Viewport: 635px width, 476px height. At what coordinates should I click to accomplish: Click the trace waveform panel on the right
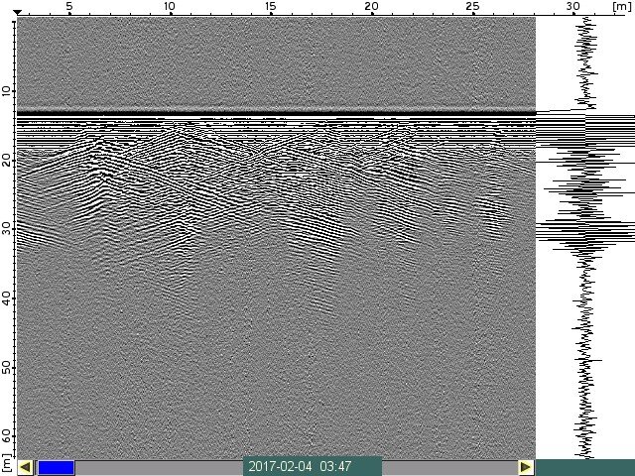[585, 238]
